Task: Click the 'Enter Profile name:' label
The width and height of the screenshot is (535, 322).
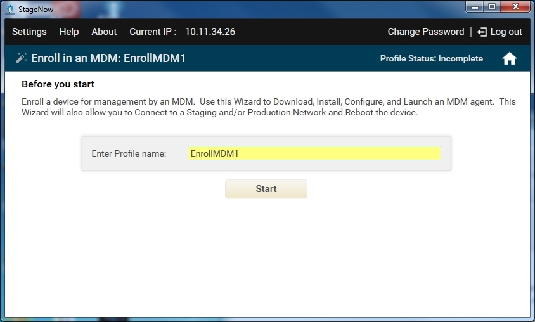Action: click(129, 153)
